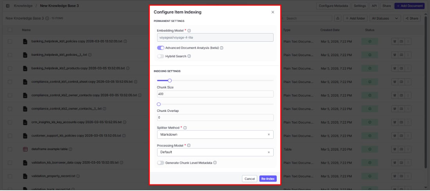Screen dimensions: 430x191
Task: Click table icon of dataframe example table
Action: tap(25, 149)
